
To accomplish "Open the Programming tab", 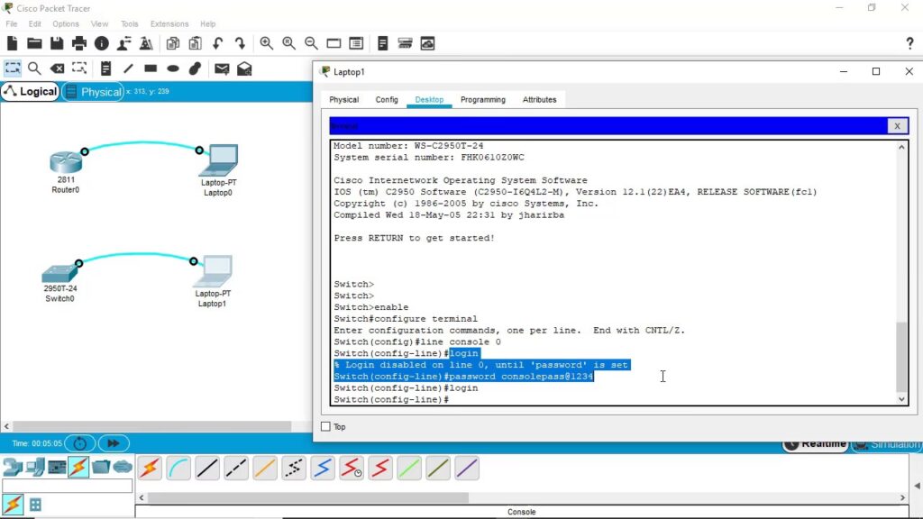I will tap(482, 100).
